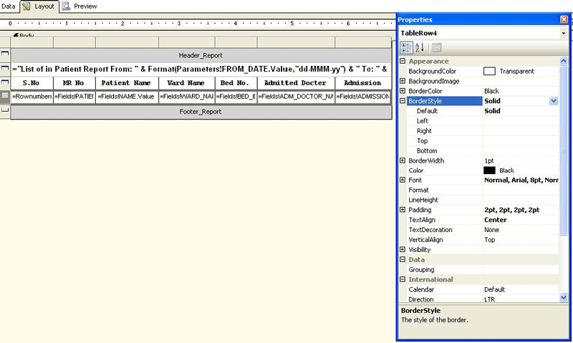The height and width of the screenshot is (343, 573).
Task: Select the Header_Report row handle icon
Action: [x=5, y=54]
